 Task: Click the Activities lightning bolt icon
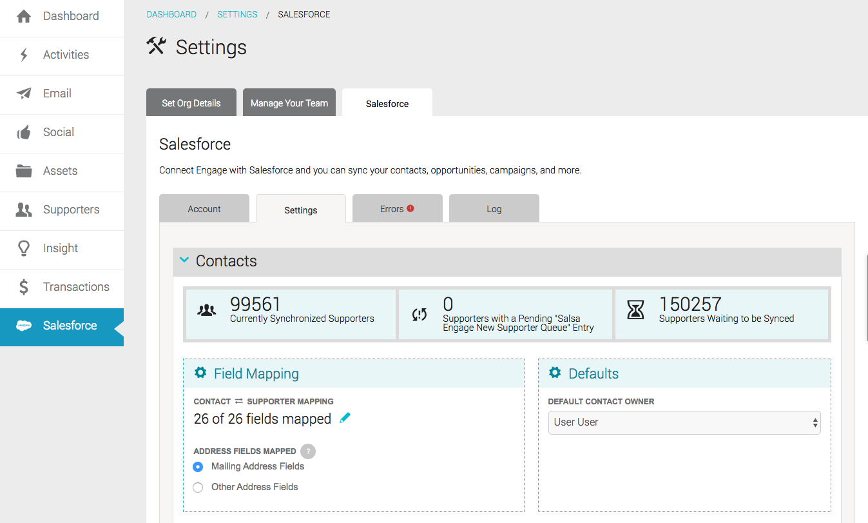[24, 55]
